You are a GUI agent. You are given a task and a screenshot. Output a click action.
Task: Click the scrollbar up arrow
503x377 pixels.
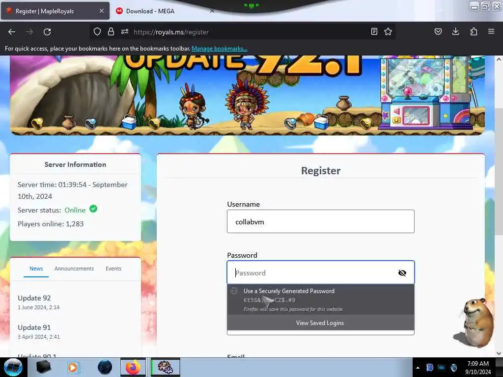(499, 59)
